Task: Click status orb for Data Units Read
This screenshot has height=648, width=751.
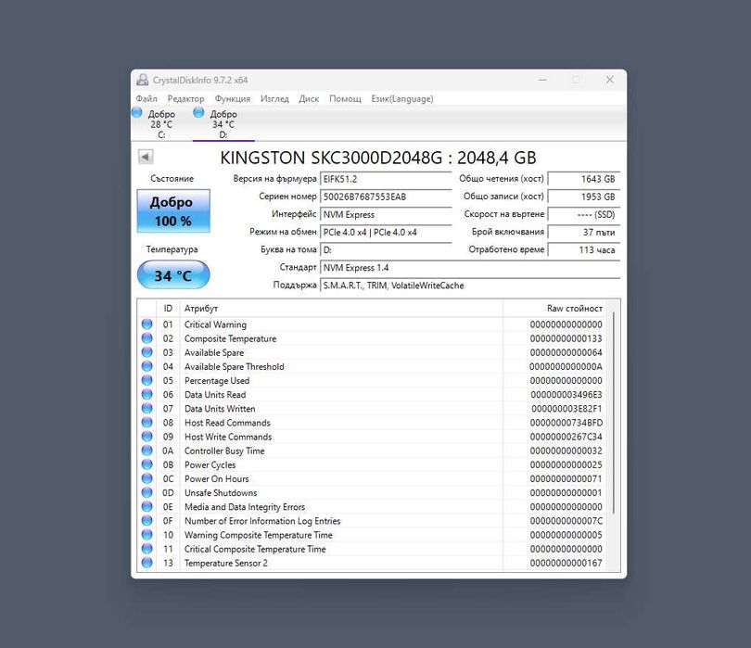Action: click(x=147, y=394)
